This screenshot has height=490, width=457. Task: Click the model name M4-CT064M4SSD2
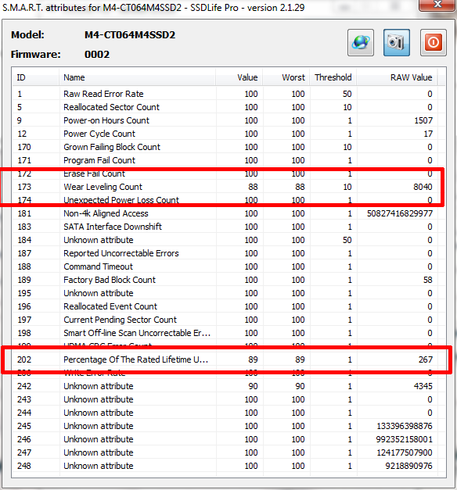click(130, 34)
